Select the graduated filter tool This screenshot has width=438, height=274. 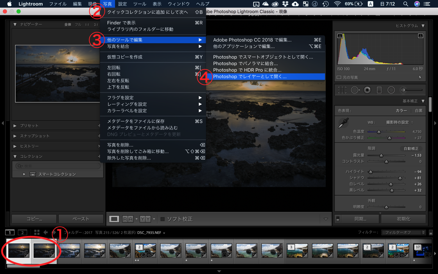click(379, 90)
